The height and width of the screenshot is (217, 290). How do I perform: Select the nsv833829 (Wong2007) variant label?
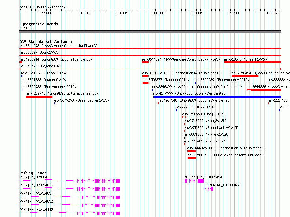[39, 52]
